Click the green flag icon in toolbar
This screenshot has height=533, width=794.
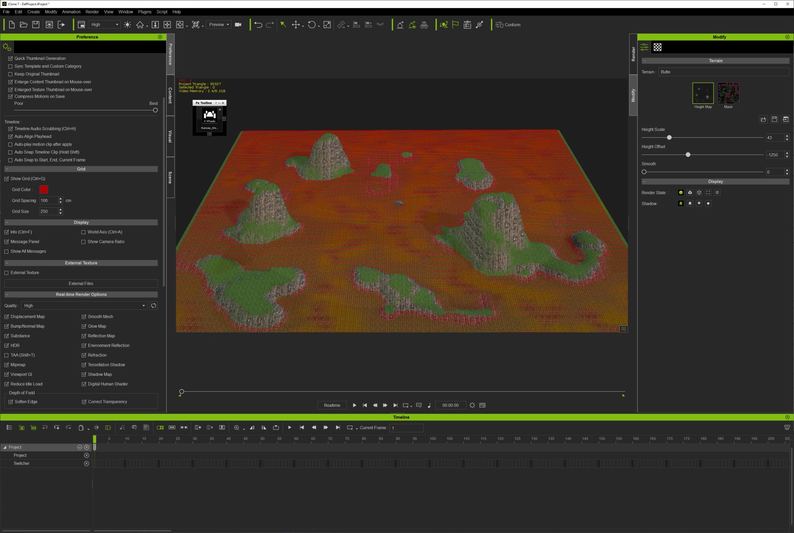(455, 25)
